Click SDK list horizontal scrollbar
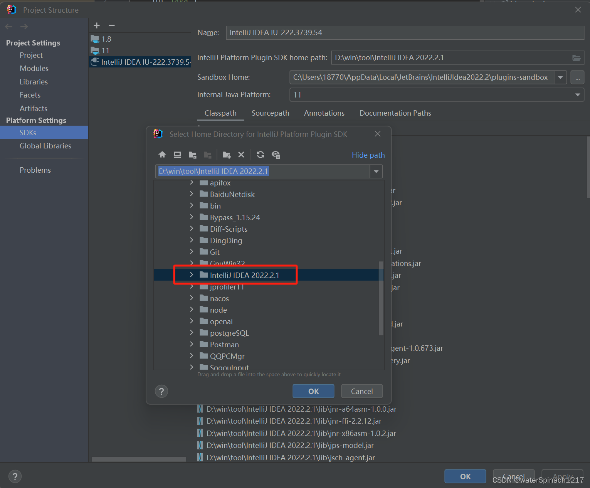590x488 pixels. 139,459
